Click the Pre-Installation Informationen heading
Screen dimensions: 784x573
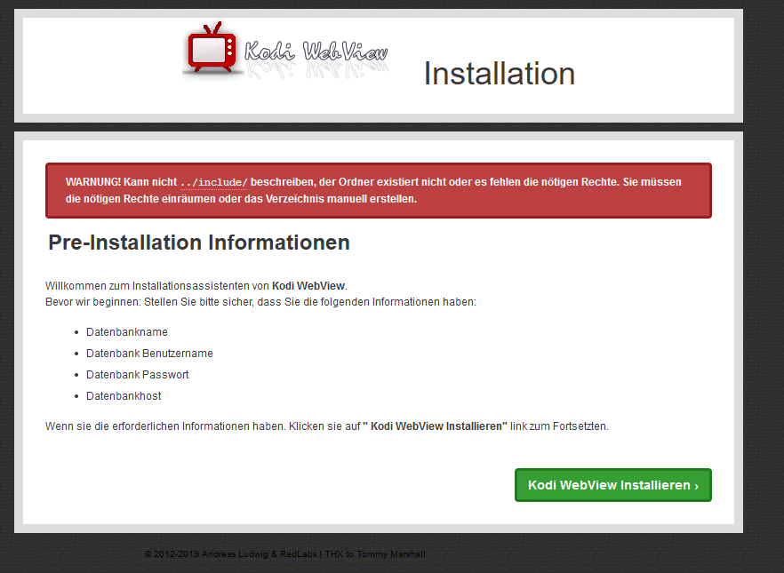(199, 243)
